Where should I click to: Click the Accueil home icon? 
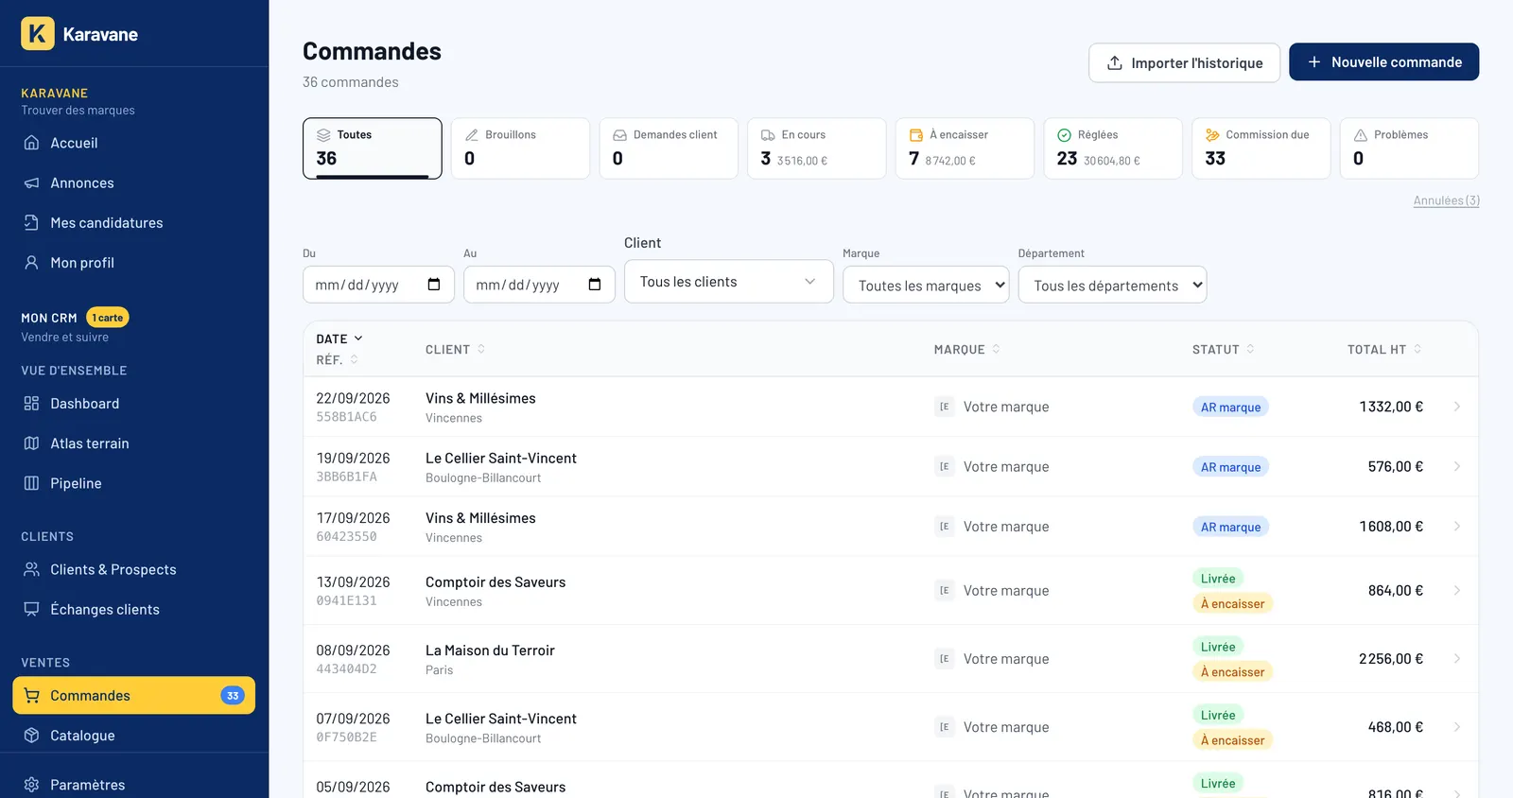tap(31, 143)
